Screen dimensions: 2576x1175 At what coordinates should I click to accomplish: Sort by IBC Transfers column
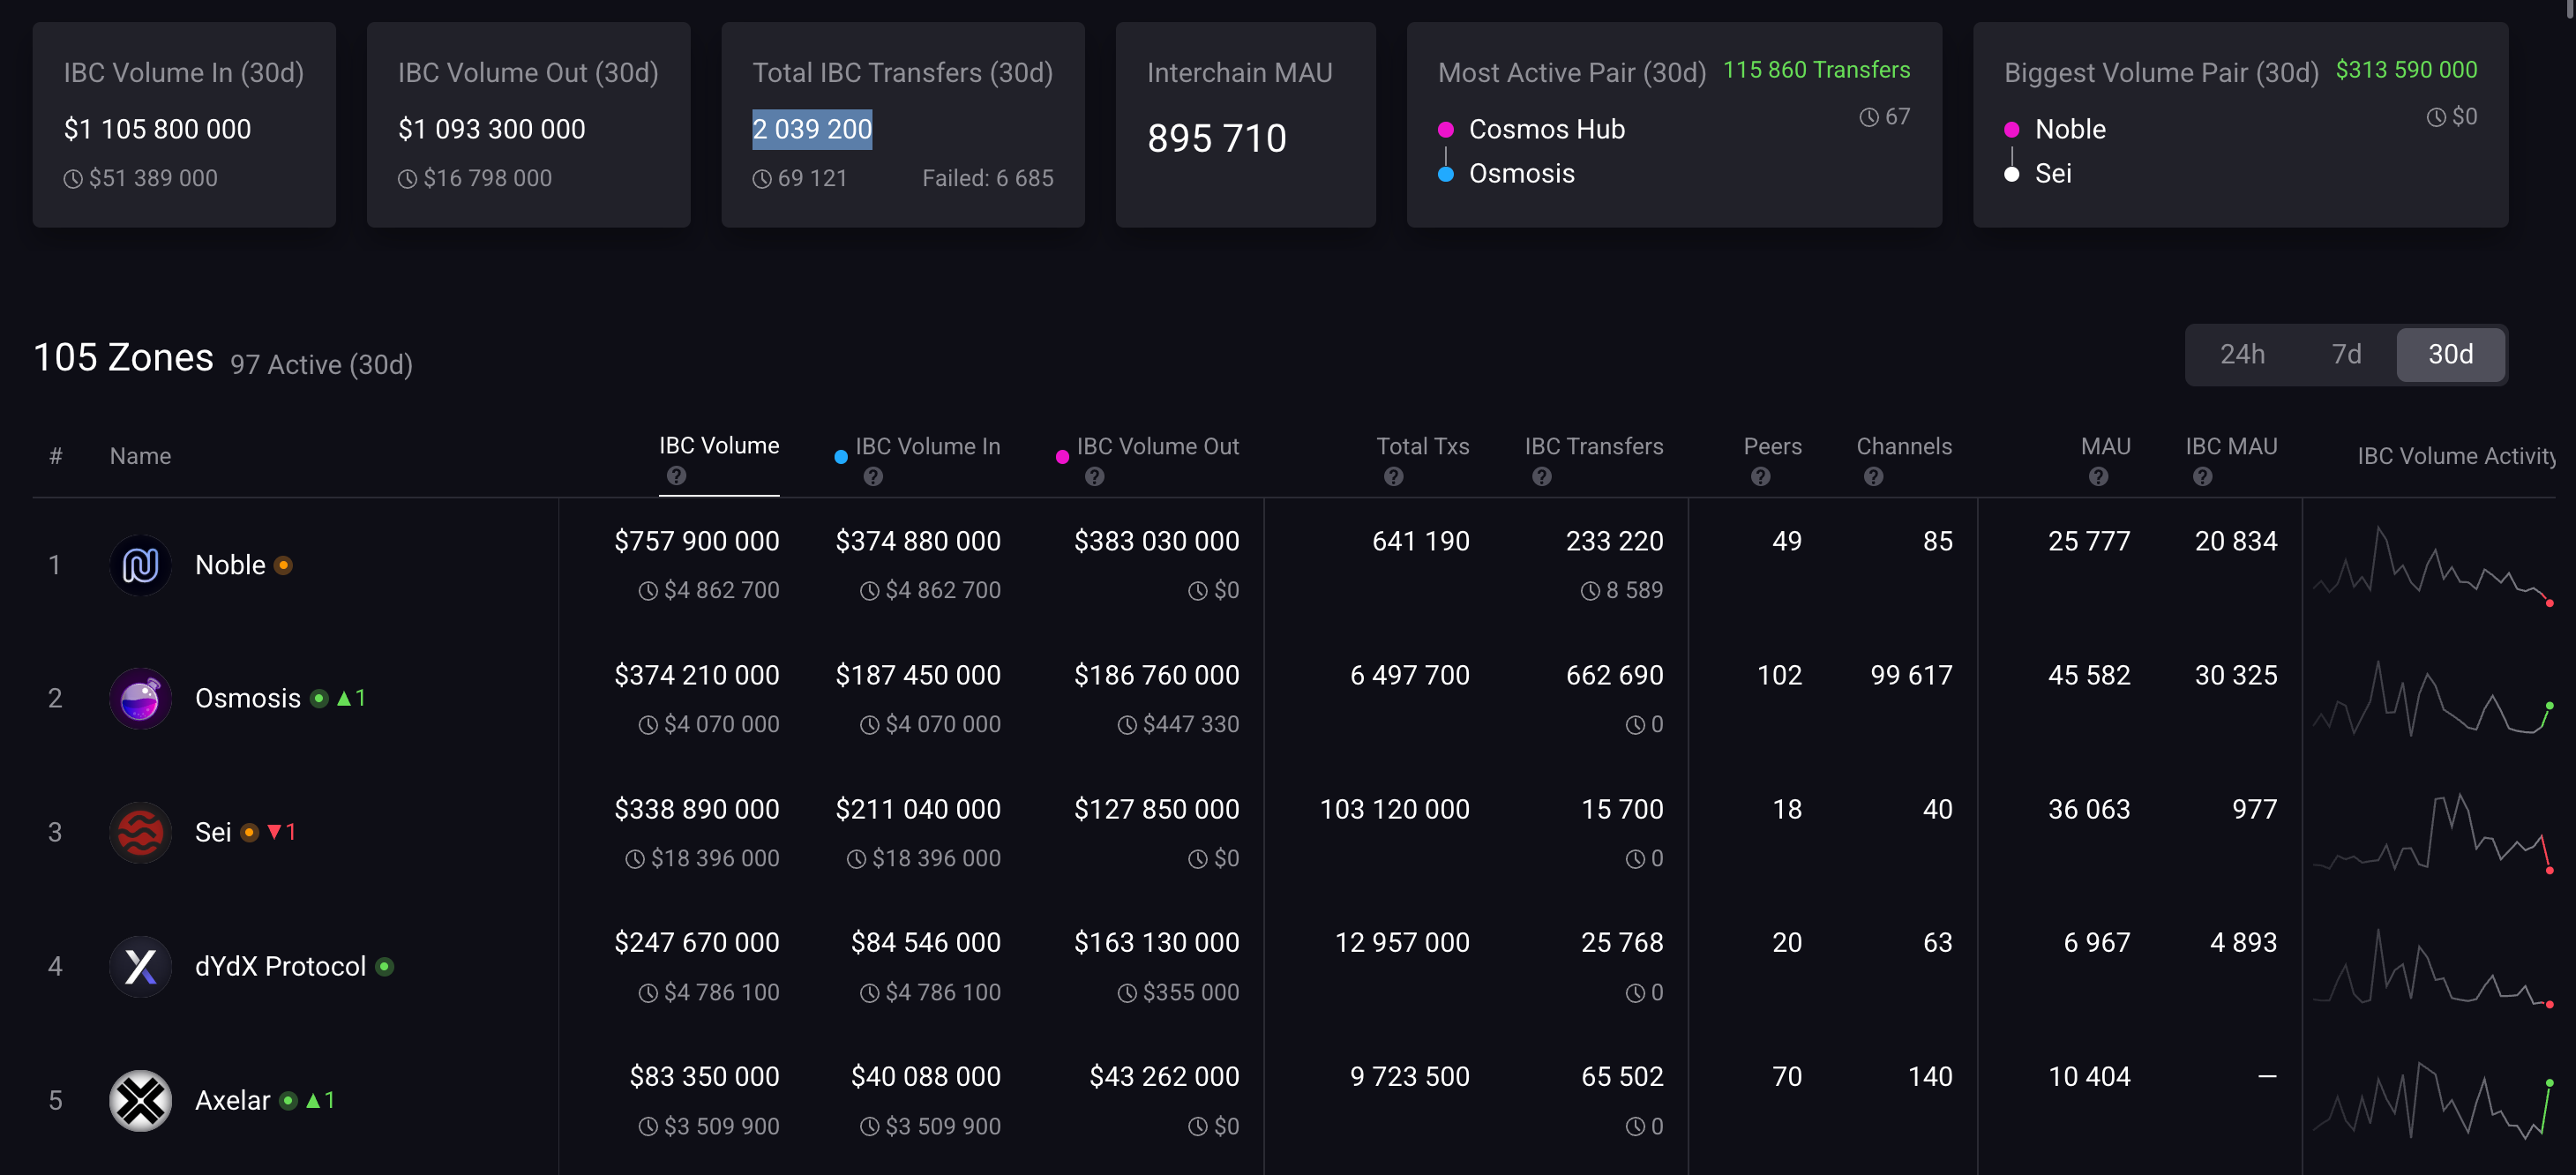[1594, 446]
